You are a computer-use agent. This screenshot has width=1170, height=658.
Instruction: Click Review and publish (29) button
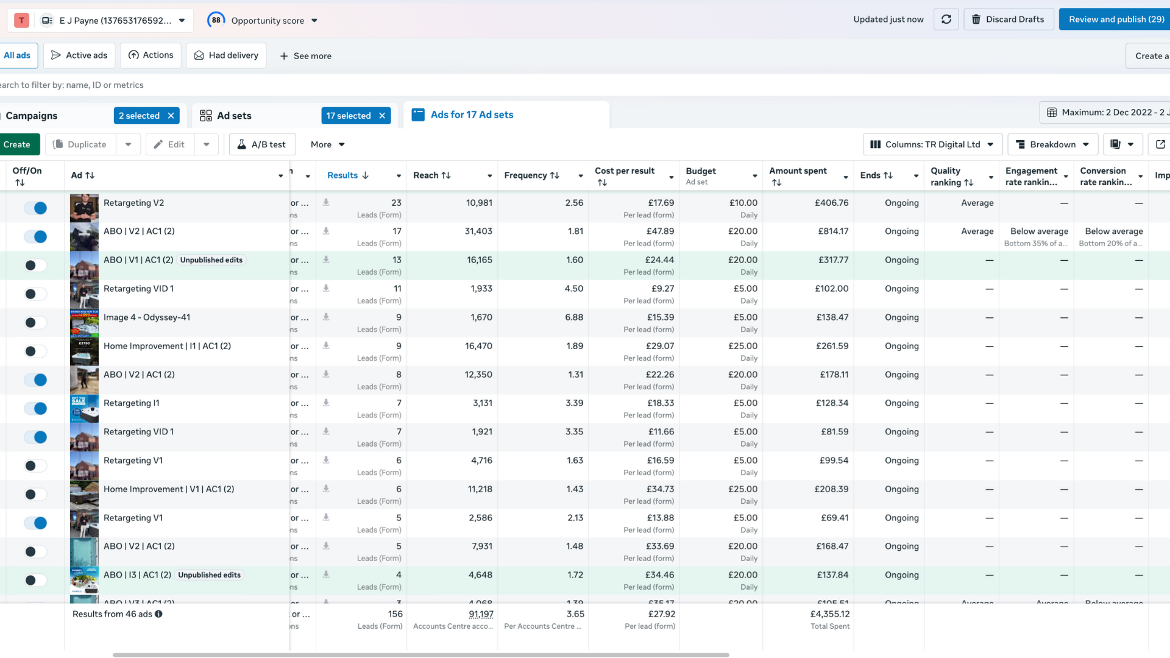pyautogui.click(x=1116, y=19)
